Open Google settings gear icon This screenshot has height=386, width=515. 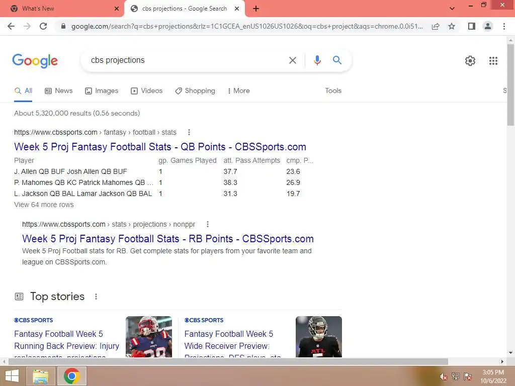[x=470, y=61]
